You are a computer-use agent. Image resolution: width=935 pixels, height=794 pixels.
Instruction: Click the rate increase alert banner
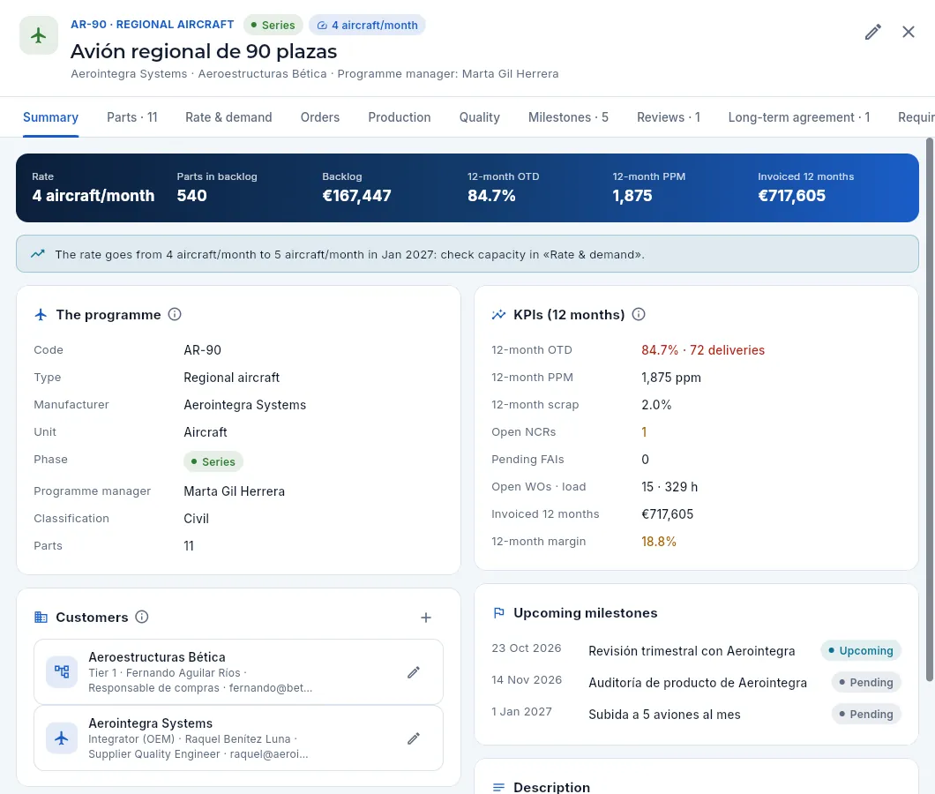pyautogui.click(x=467, y=254)
